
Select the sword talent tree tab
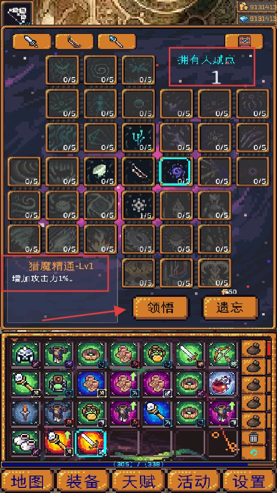click(x=32, y=42)
